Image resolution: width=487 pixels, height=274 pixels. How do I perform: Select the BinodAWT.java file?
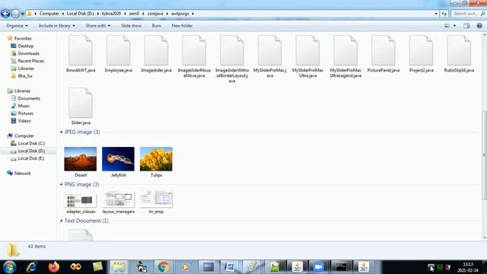point(81,54)
